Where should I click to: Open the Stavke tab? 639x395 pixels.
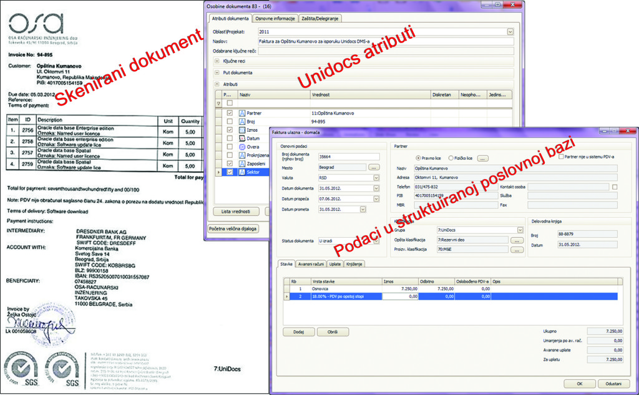point(286,264)
